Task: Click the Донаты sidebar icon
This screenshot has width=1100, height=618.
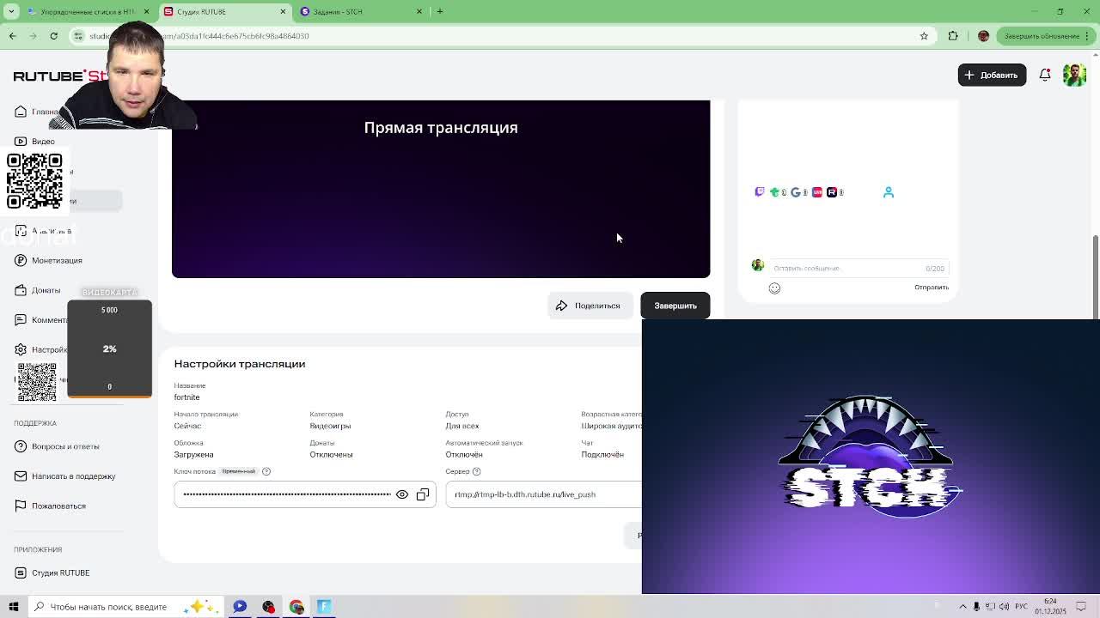Action: 21,290
